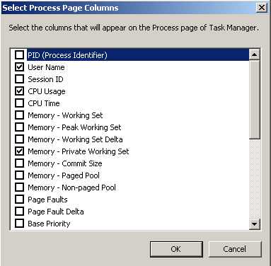The width and height of the screenshot is (271, 266).
Task: Tick the CPU Time checkbox
Action: (x=19, y=103)
